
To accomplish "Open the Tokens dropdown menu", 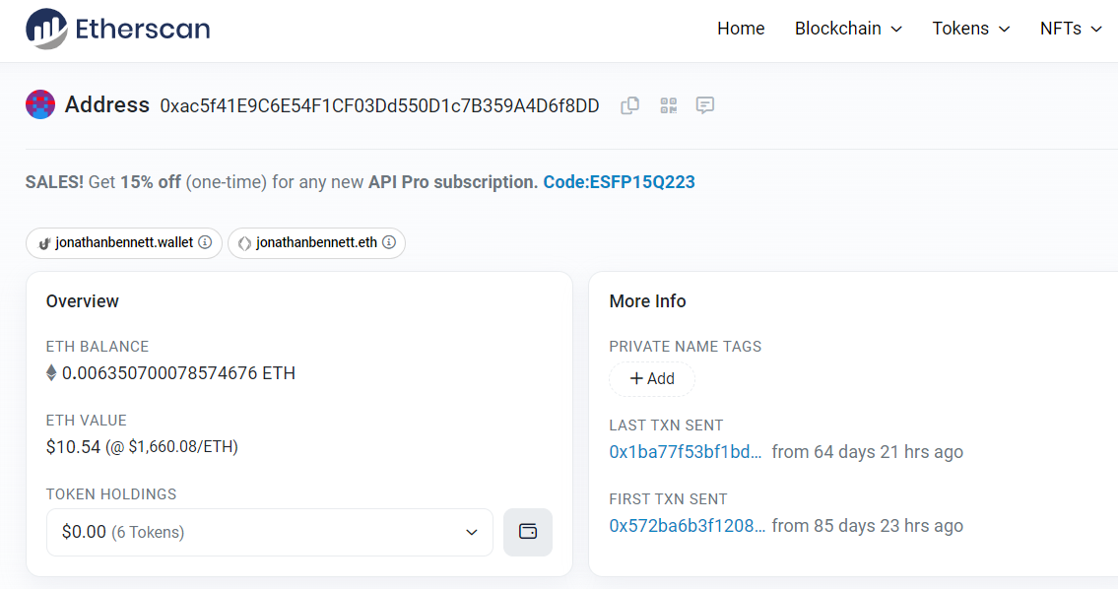I will click(971, 29).
